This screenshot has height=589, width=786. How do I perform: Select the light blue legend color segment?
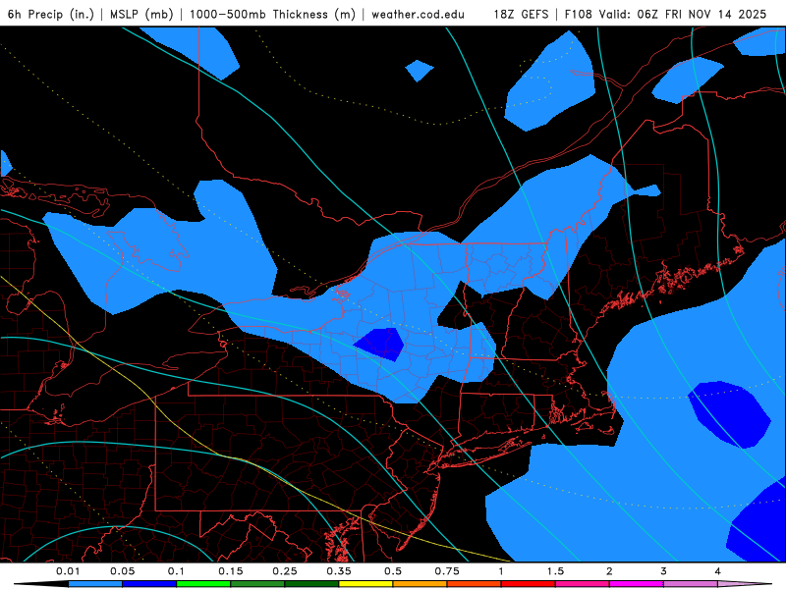[95, 584]
